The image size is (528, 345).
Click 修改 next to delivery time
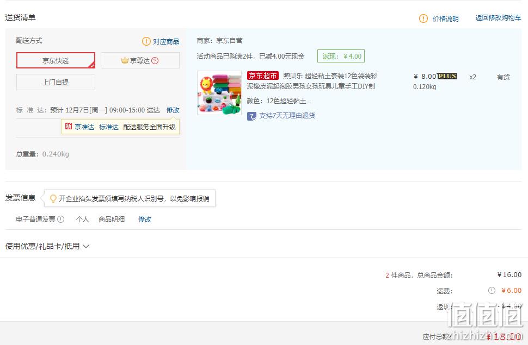coord(173,110)
